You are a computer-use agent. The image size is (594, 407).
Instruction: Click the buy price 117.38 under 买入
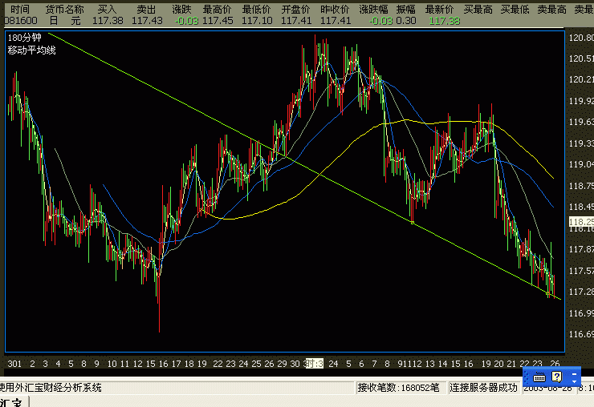[x=108, y=21]
